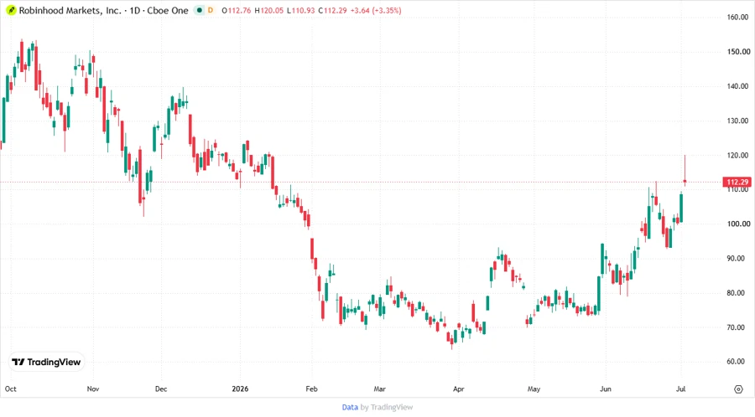Click the 100.00 price axis label
755x417 pixels.
[x=738, y=224]
